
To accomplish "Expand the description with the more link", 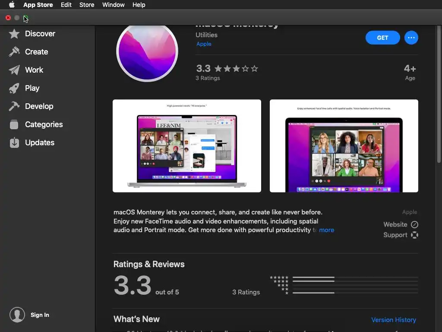I will tap(326, 230).
